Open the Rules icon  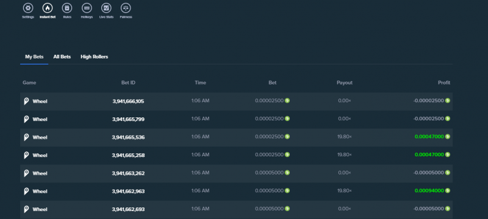tap(67, 8)
